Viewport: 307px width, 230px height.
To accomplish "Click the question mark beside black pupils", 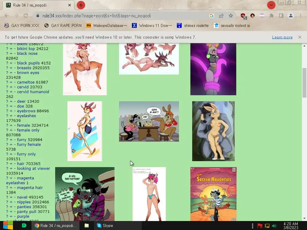I will pos(7,63).
